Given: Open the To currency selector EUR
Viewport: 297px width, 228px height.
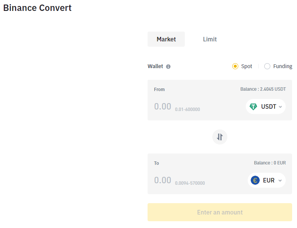Looking at the screenshot, I should (x=267, y=180).
